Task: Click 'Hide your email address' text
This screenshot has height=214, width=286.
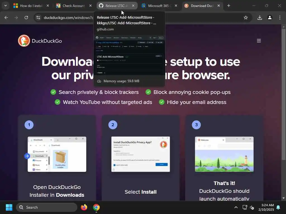Action: (x=197, y=102)
